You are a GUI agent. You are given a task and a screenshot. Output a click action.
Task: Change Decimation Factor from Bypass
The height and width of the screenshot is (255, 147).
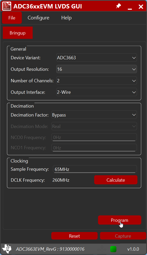point(94,115)
